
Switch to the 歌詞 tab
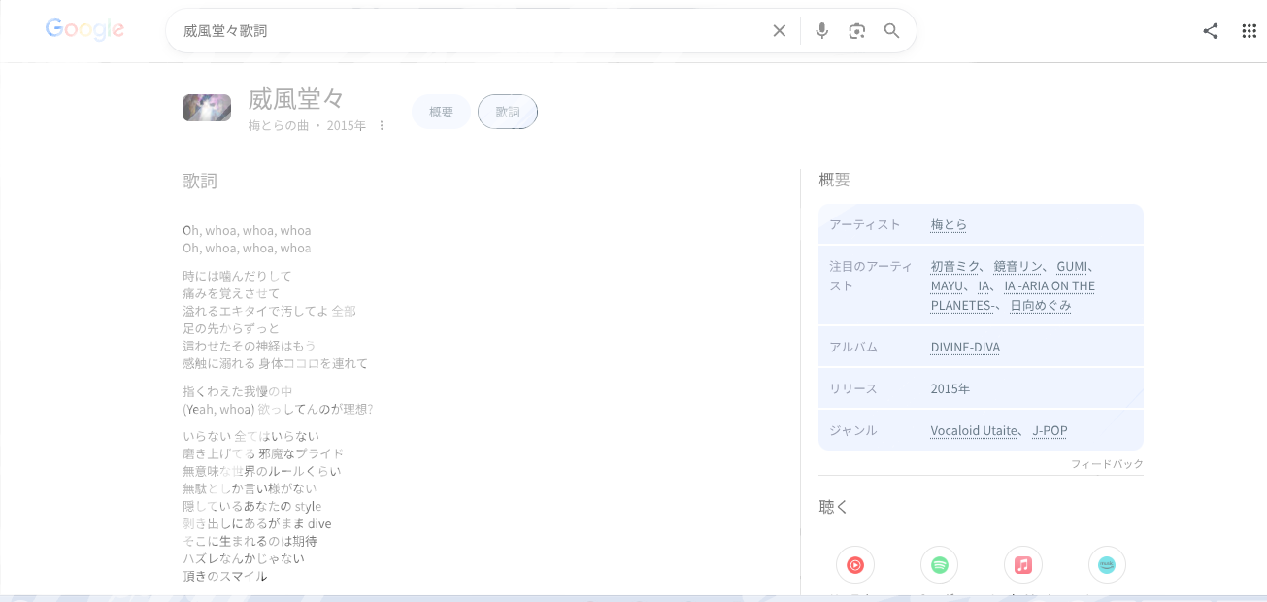coord(508,112)
